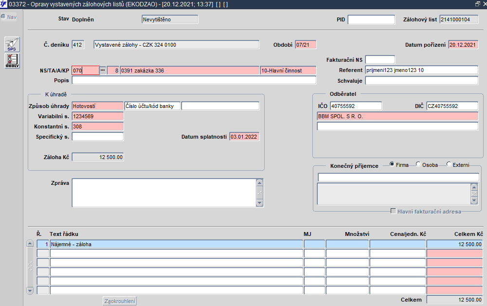487x306 pixels.
Task: Click the PID input field
Action: pyautogui.click(x=372, y=19)
